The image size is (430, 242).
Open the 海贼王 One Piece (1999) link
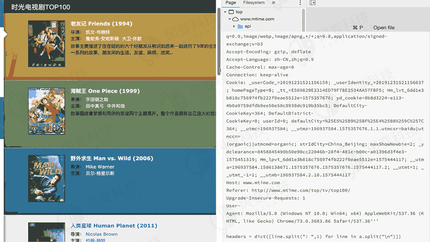pos(105,91)
